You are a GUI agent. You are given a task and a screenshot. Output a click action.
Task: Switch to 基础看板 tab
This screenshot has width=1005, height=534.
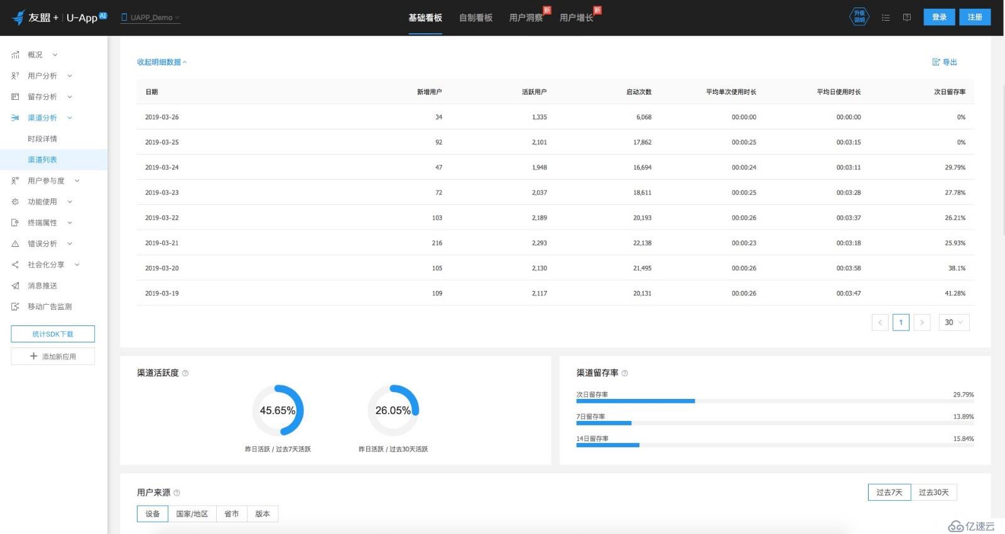425,18
